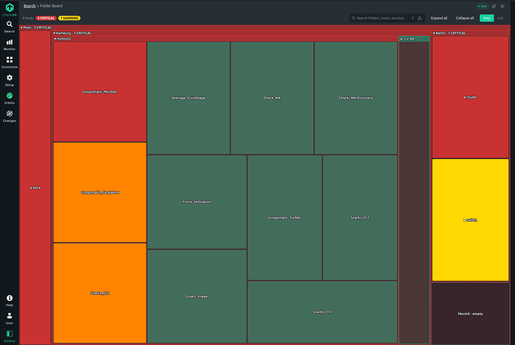Open the Help info icon
The width and height of the screenshot is (515, 345).
click(x=9, y=300)
